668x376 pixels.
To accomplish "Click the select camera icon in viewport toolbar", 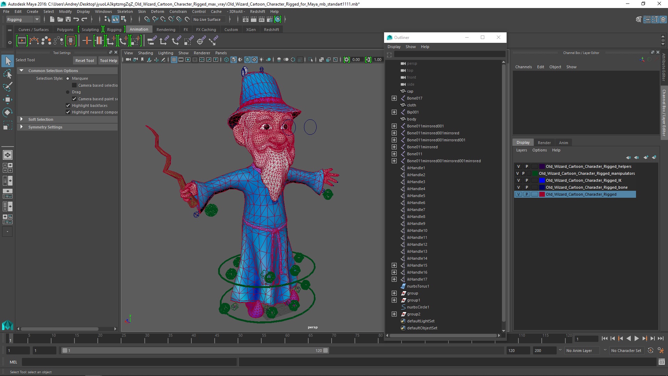I will tap(128, 60).
